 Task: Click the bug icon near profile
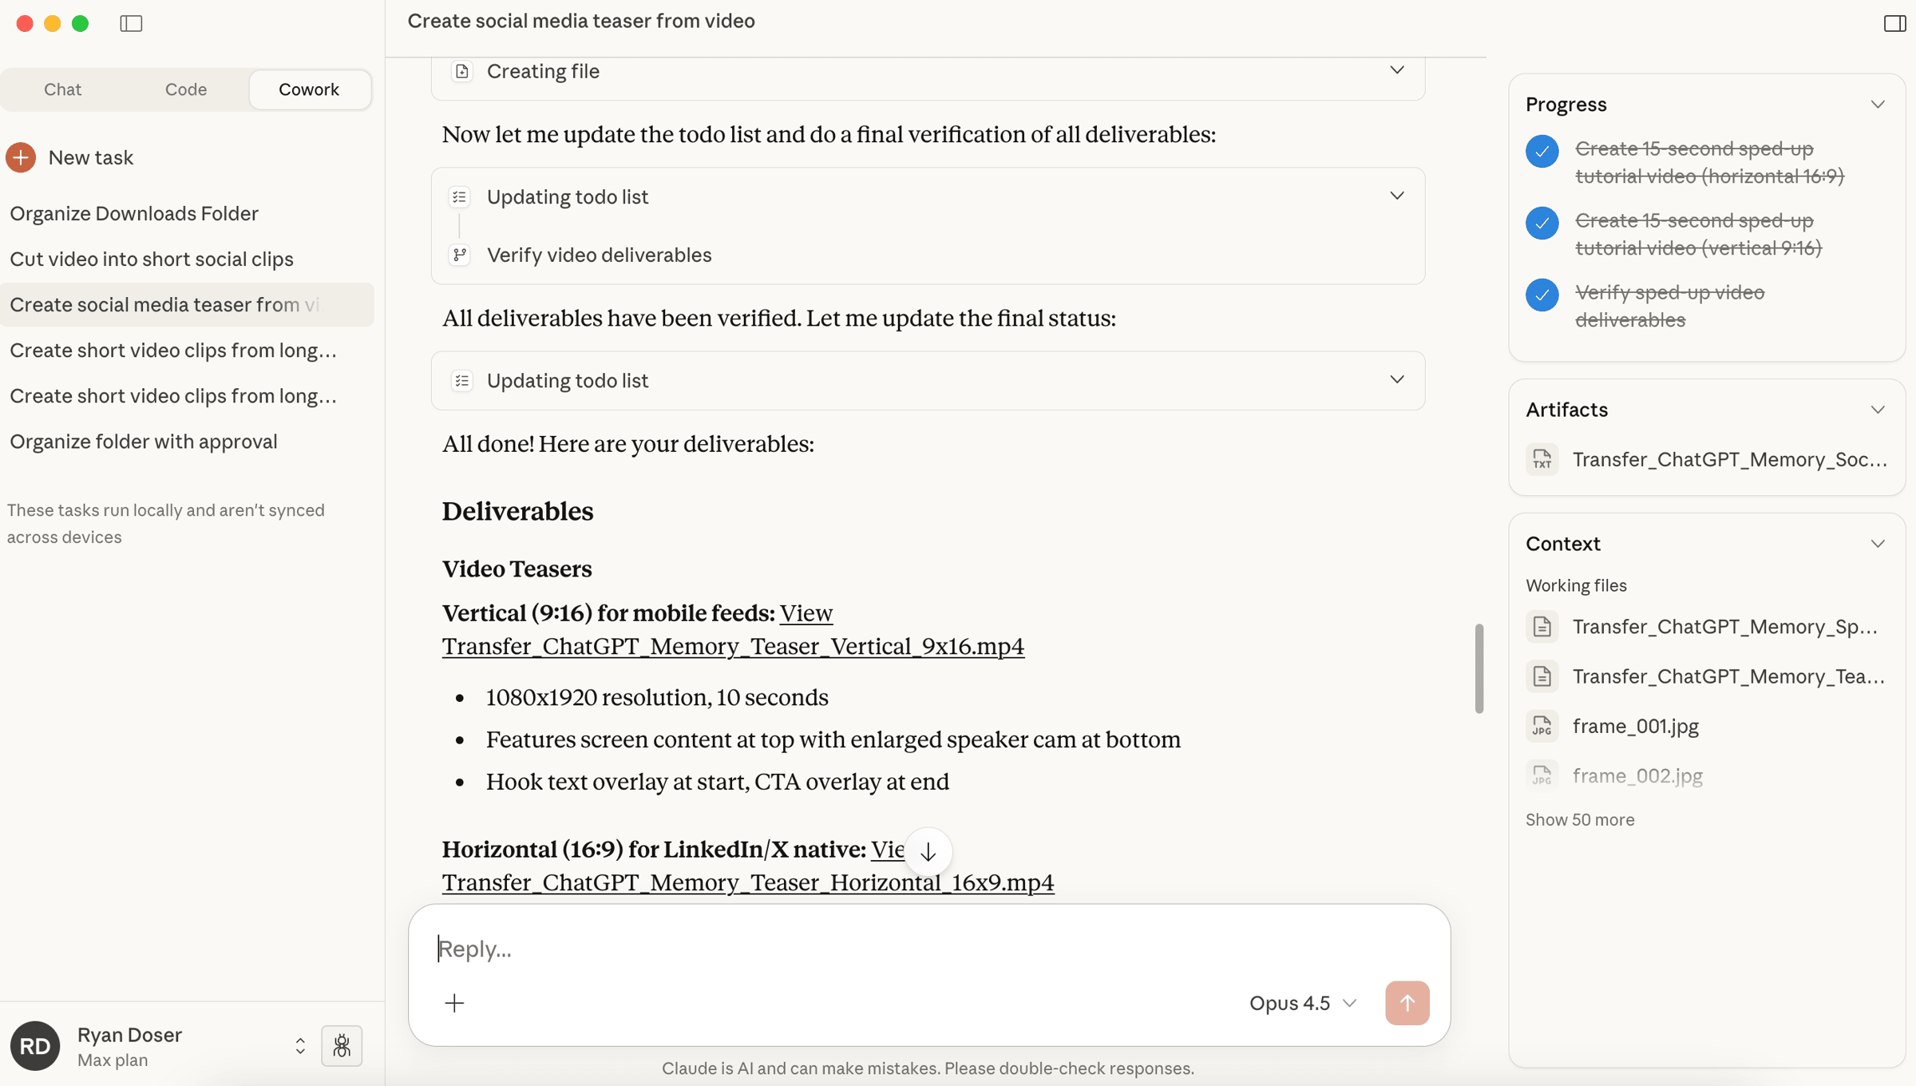tap(342, 1045)
